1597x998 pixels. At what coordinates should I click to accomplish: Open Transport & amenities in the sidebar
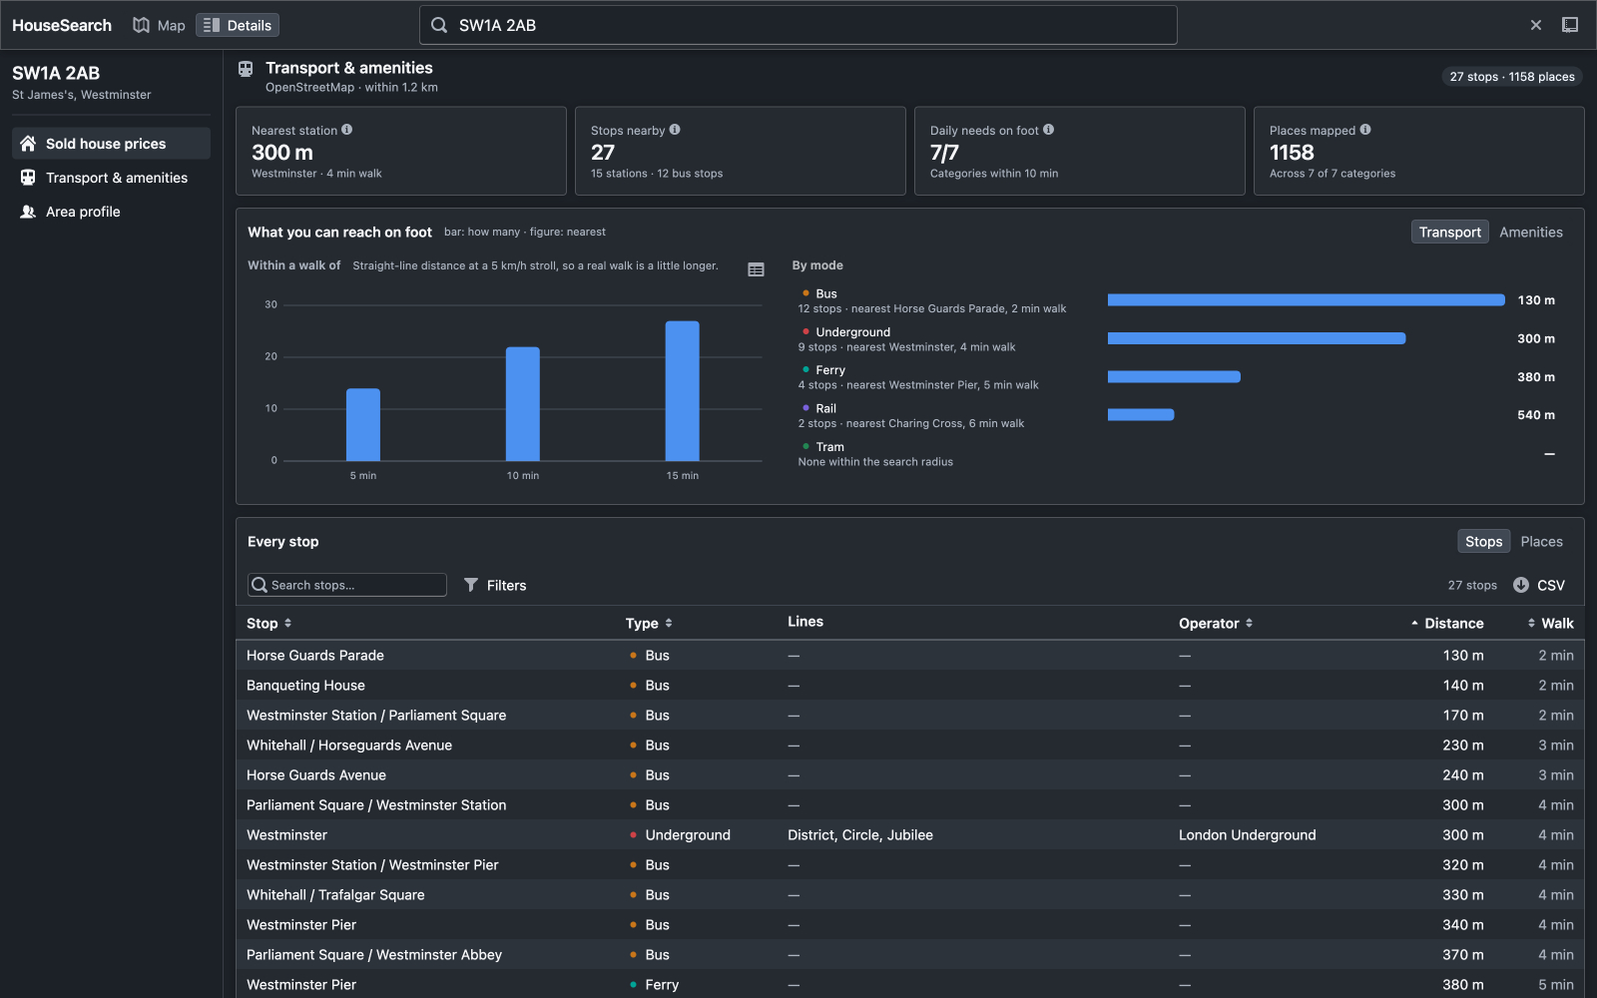[x=111, y=177]
